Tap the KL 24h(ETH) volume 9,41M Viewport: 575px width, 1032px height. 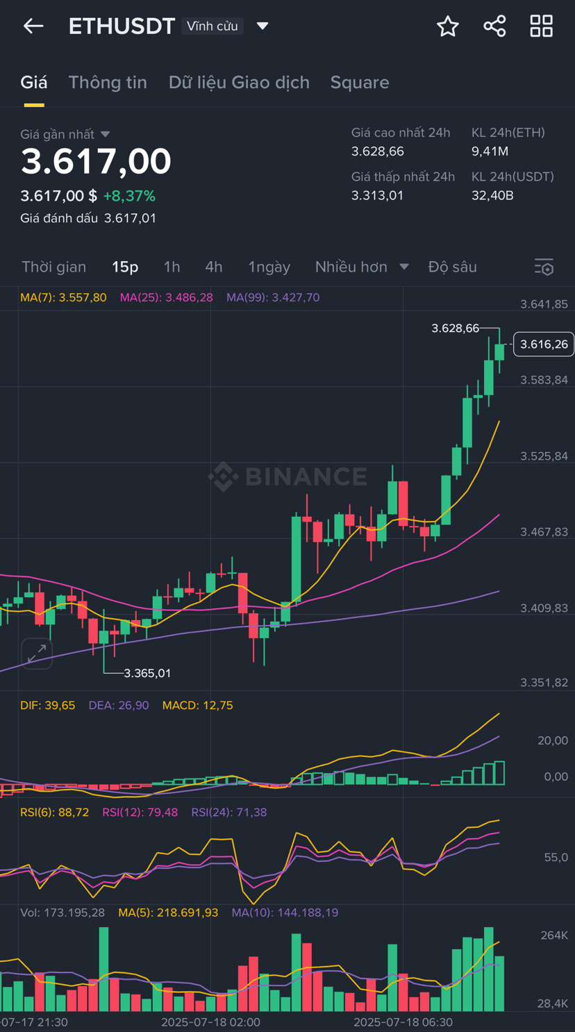[x=490, y=151]
